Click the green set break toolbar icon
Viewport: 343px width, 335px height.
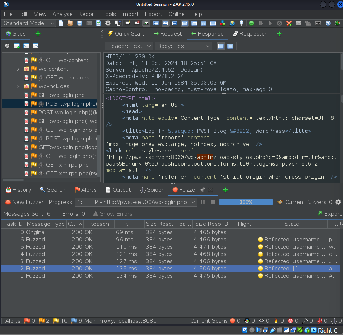[251, 23]
